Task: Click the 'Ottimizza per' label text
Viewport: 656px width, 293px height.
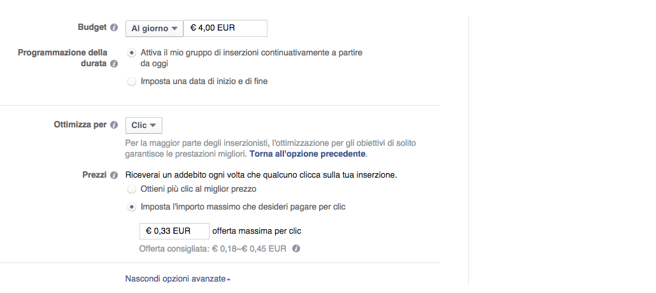Action: click(80, 125)
